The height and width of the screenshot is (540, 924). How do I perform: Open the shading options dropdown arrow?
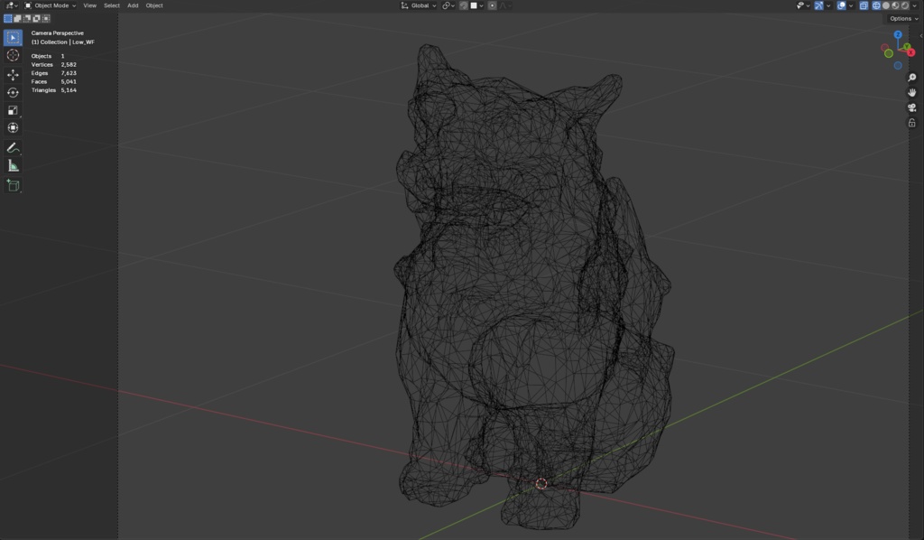914,5
